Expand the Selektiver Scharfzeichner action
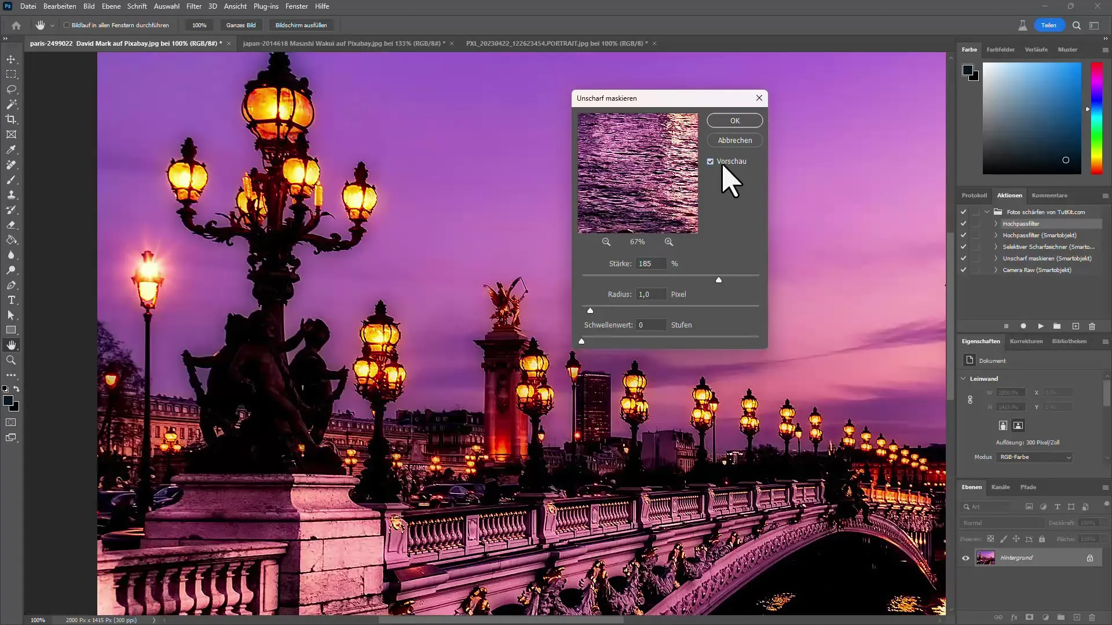Viewport: 1112px width, 625px height. tap(996, 247)
